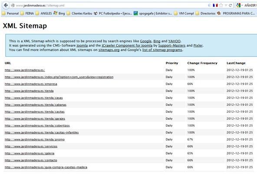
Task: Open the FEINA bookmarks folder
Action: 27,13
